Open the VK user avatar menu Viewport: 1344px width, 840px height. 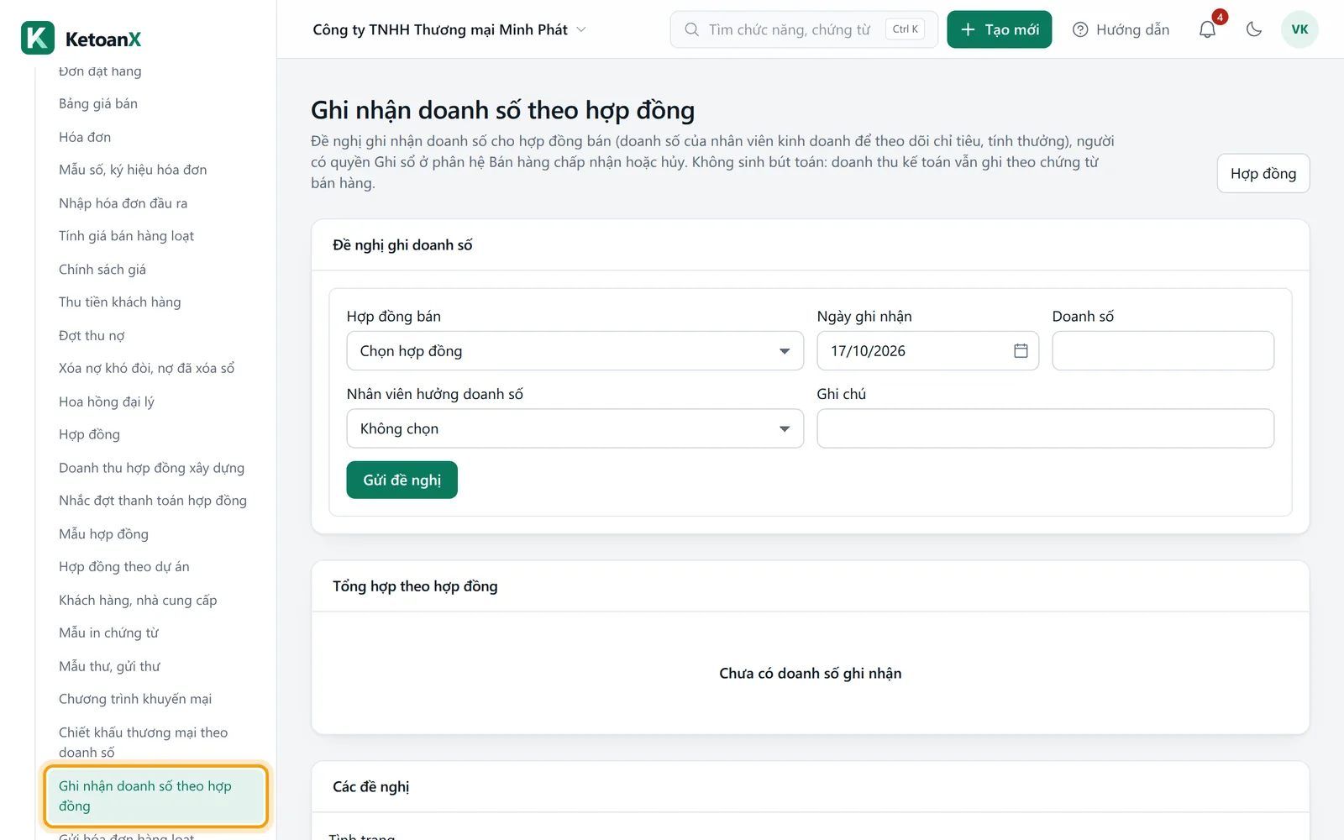[1299, 29]
